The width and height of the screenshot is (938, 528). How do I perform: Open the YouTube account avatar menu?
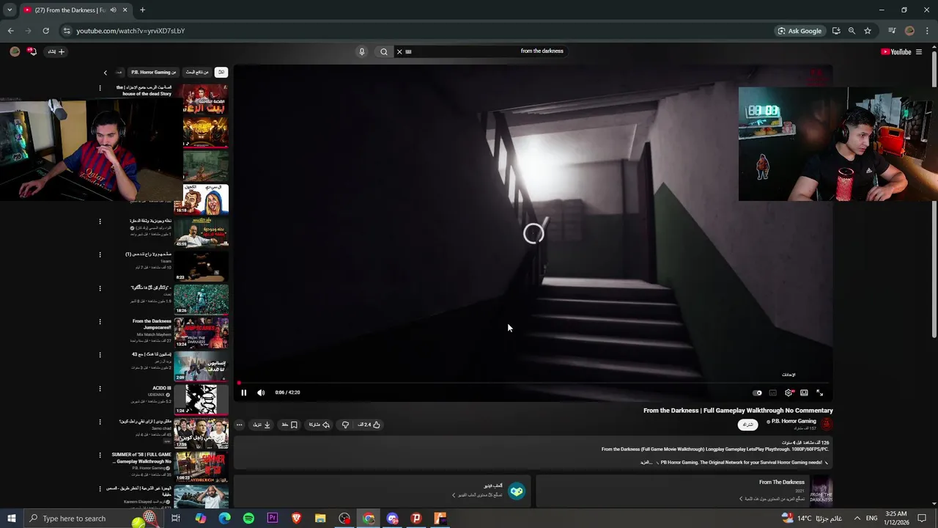click(15, 51)
